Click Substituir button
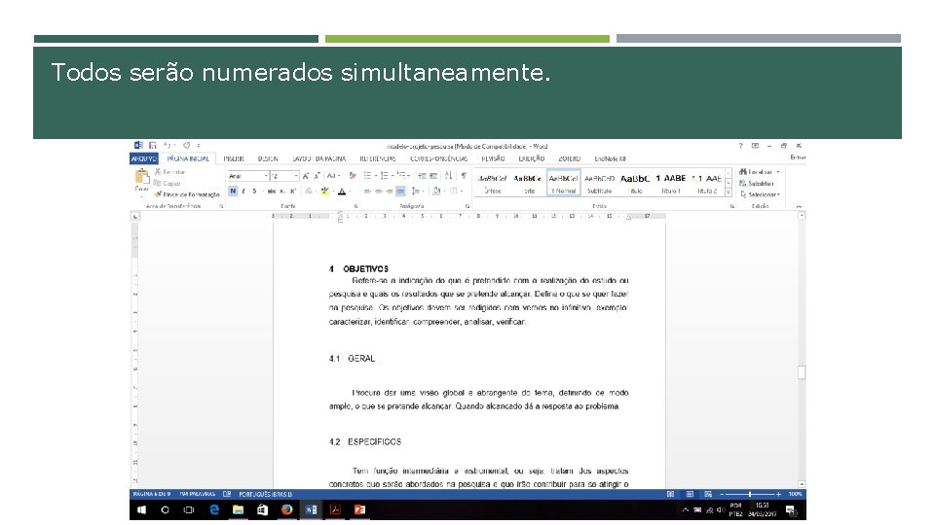Image resolution: width=935 pixels, height=525 pixels. click(x=757, y=184)
